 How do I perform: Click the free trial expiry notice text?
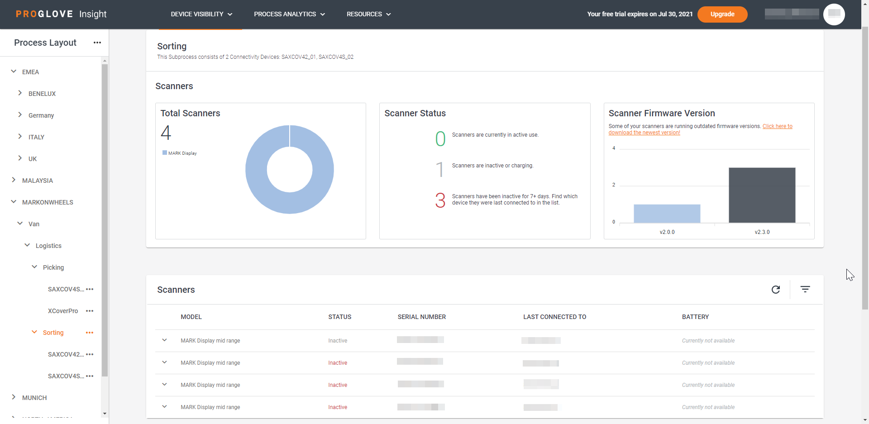[640, 14]
